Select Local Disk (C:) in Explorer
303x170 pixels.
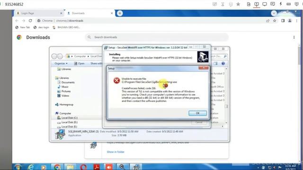coord(67,118)
